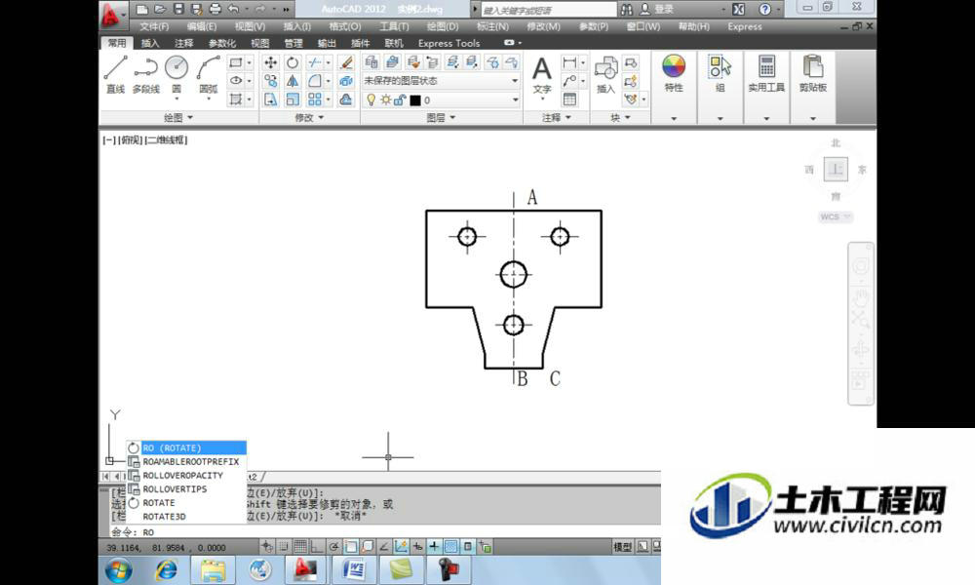Click the Erase tool icon
This screenshot has width=975, height=585.
point(346,62)
